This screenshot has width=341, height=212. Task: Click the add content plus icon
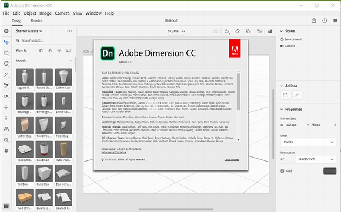tap(6, 31)
